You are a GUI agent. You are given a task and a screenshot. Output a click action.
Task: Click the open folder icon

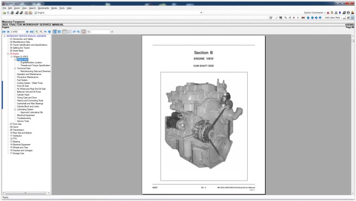click(4, 12)
